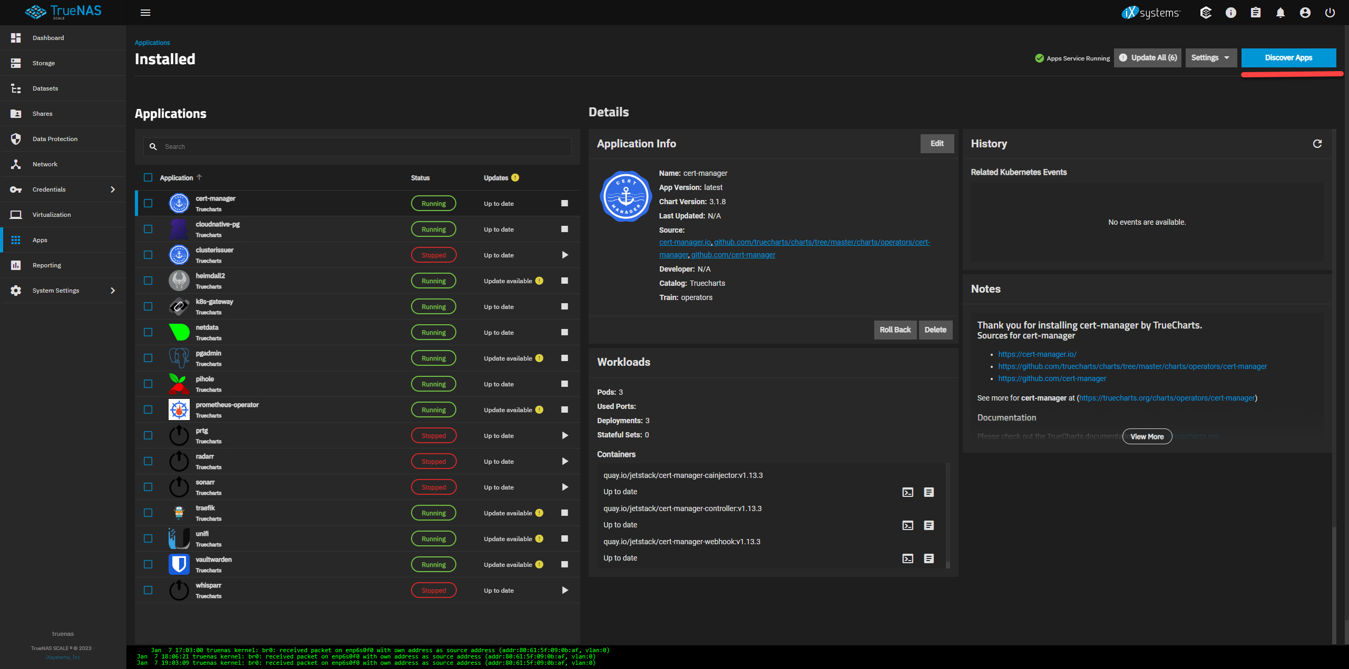The height and width of the screenshot is (669, 1349).
Task: Check the cert-manager row checkbox
Action: tap(148, 203)
